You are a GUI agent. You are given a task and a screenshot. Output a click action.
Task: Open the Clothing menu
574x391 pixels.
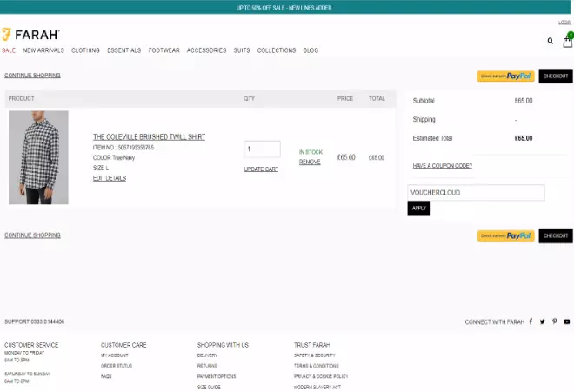pos(85,50)
